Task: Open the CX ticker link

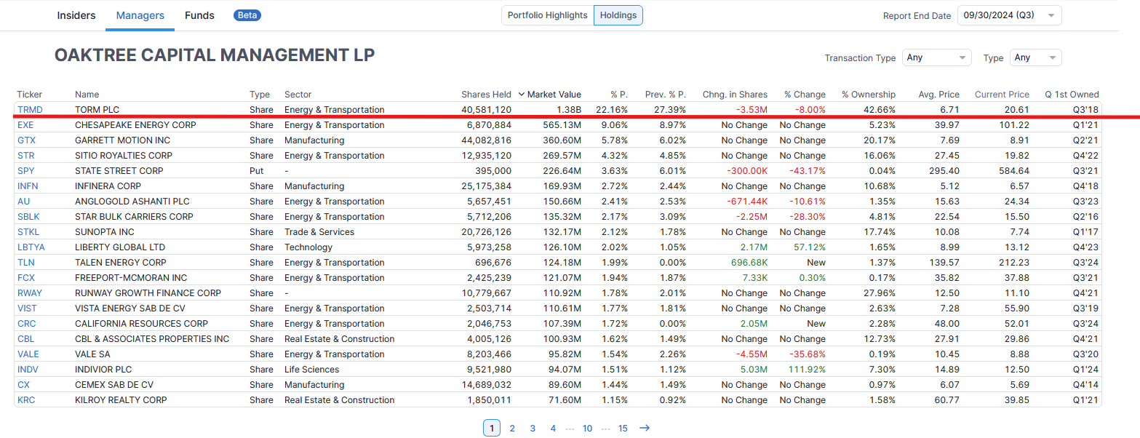Action: pos(24,385)
